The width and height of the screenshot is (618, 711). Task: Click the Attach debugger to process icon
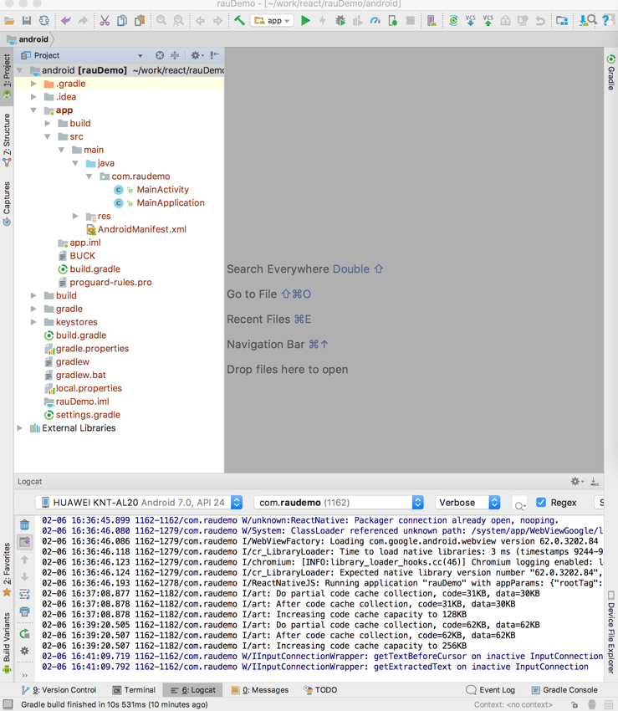pos(393,21)
